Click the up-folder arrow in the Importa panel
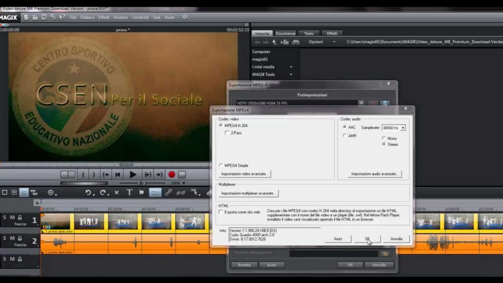Screen dimensions: 503x283 (275, 42)
